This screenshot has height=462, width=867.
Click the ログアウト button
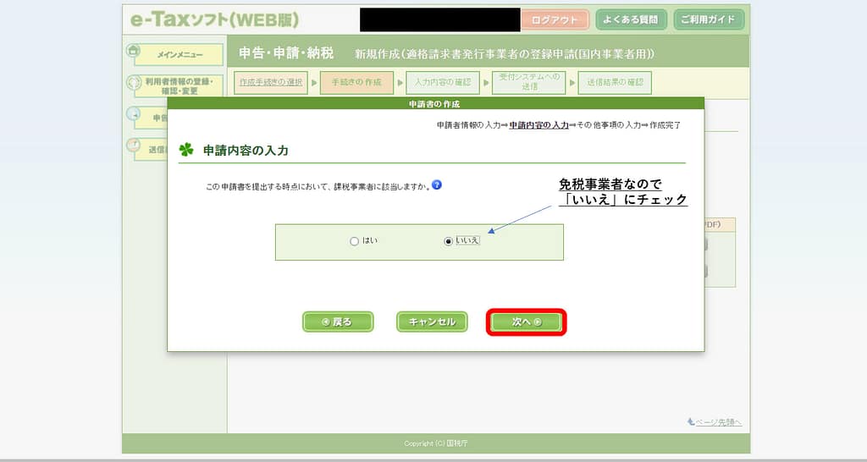pos(555,20)
